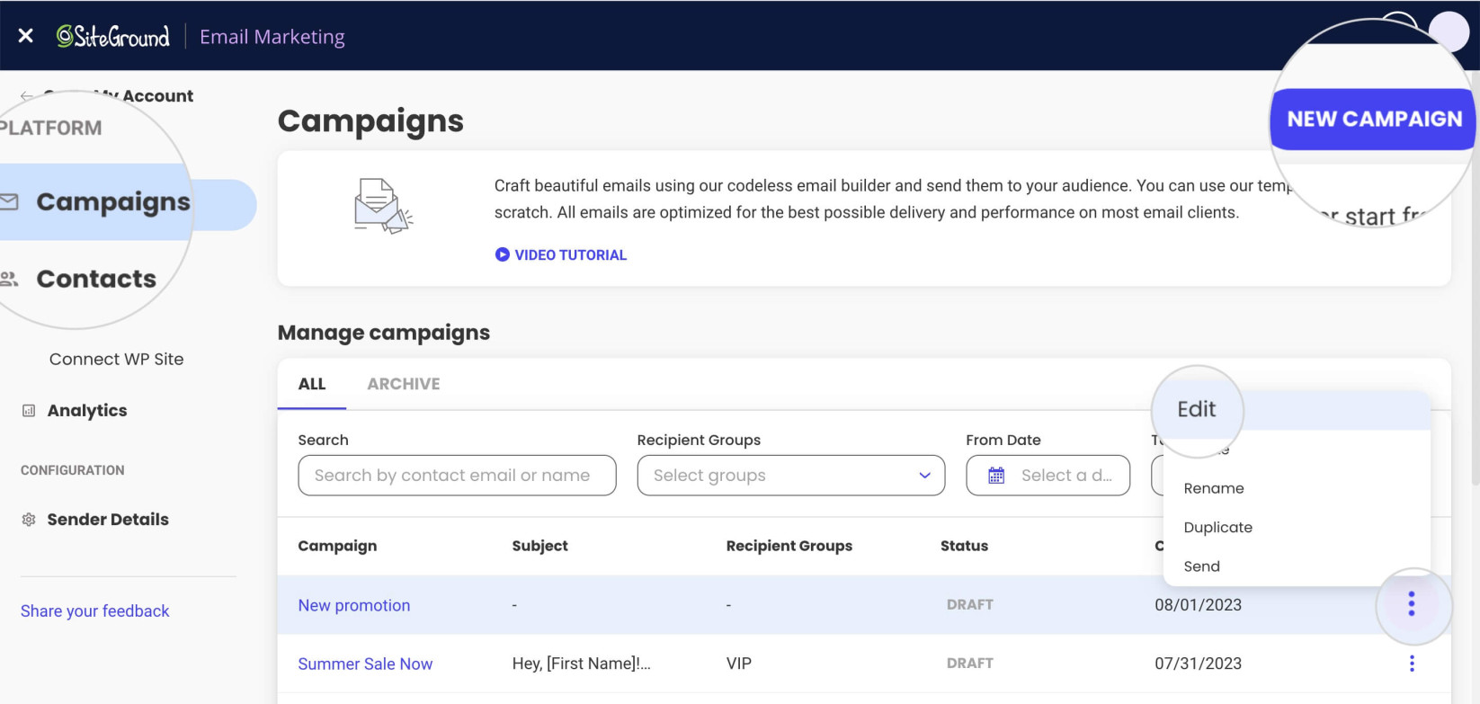Screen dimensions: 1480x704
Task: Click the VIP recipient group cell
Action: [x=739, y=664]
